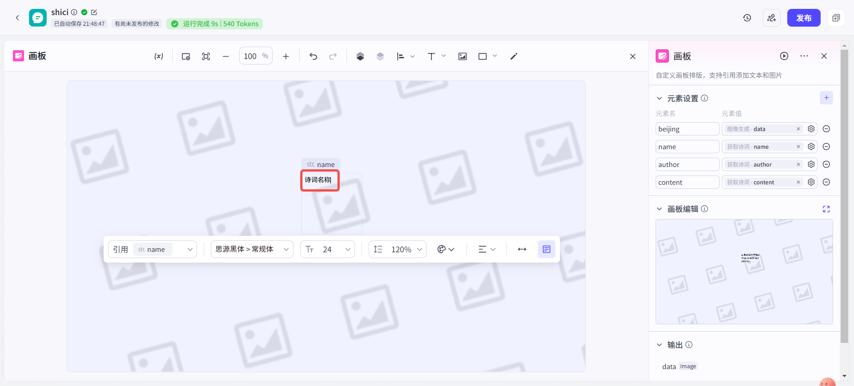This screenshot has width=854, height=386.
Task: Open variable (x) tool in canvas toolbar
Action: (159, 56)
